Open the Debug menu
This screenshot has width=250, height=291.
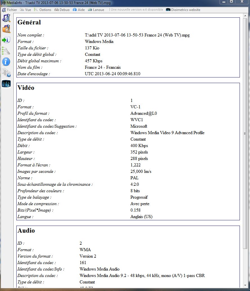point(62,10)
